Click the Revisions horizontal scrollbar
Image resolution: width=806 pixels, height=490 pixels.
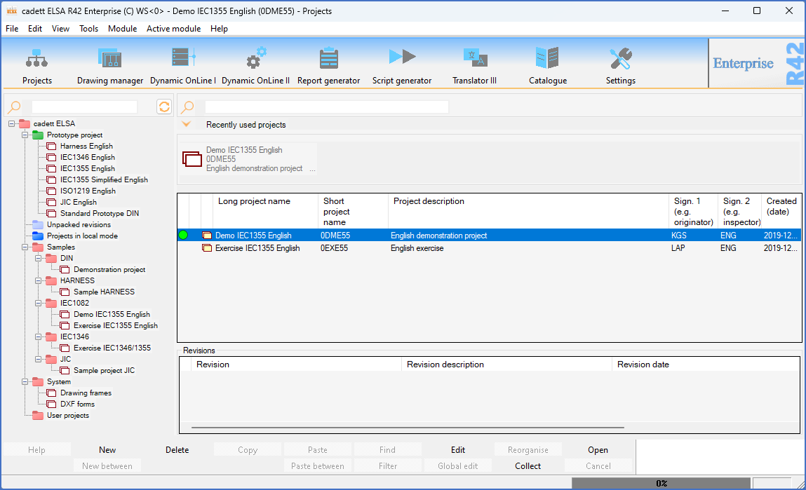408,428
